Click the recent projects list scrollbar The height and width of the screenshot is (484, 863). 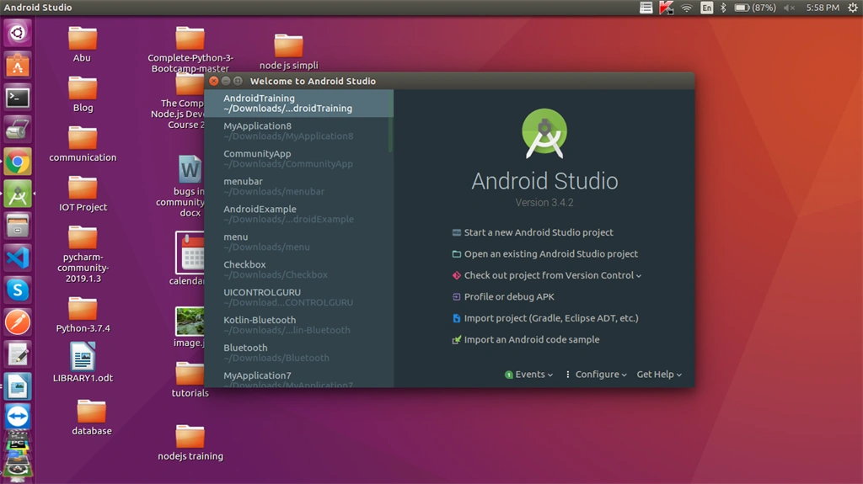tap(391, 121)
